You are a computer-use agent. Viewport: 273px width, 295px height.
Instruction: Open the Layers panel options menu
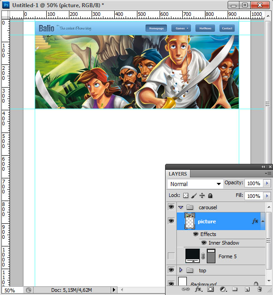[268, 173]
